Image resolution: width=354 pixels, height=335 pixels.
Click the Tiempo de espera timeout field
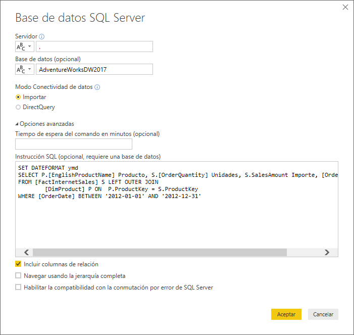tap(74, 145)
